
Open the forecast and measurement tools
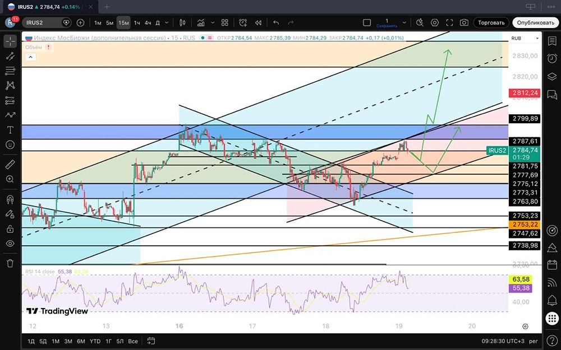click(x=10, y=101)
